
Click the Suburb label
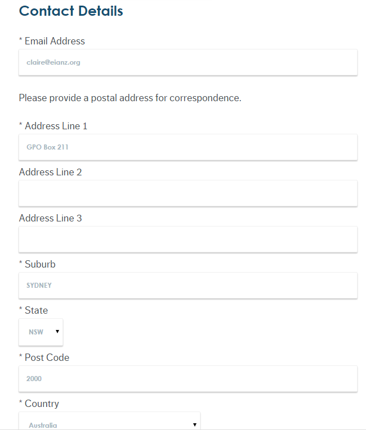point(40,264)
